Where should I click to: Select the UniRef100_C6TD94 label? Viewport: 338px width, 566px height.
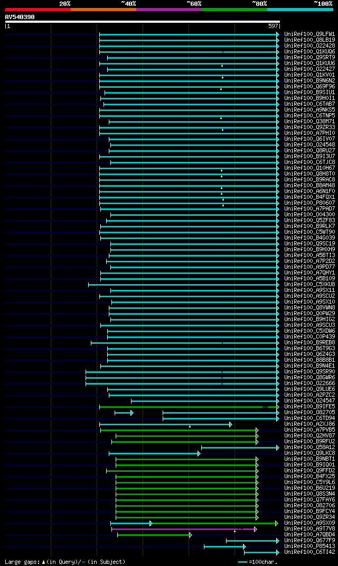coord(309,418)
